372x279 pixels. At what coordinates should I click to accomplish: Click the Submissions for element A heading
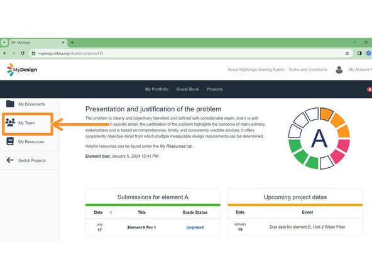point(153,197)
